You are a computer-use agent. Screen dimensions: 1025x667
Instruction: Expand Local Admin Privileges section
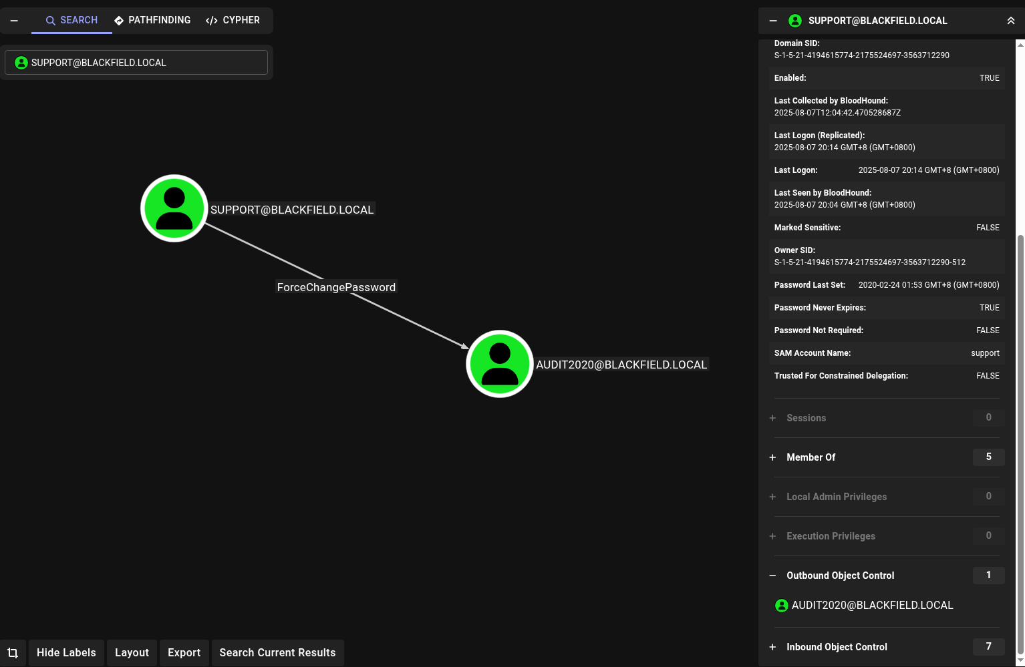coord(836,497)
